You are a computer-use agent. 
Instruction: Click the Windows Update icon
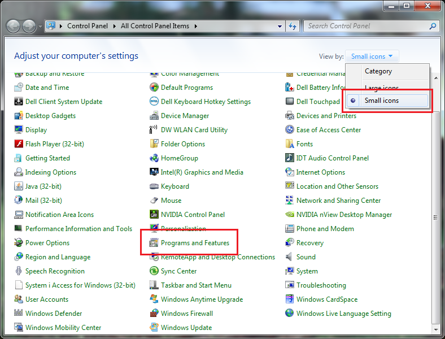coord(154,327)
